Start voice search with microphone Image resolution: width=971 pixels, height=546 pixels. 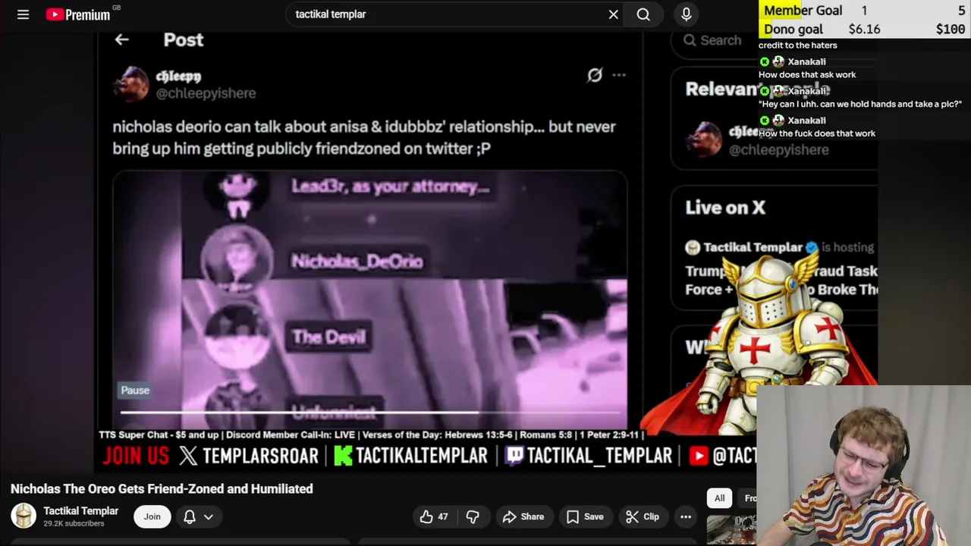687,14
